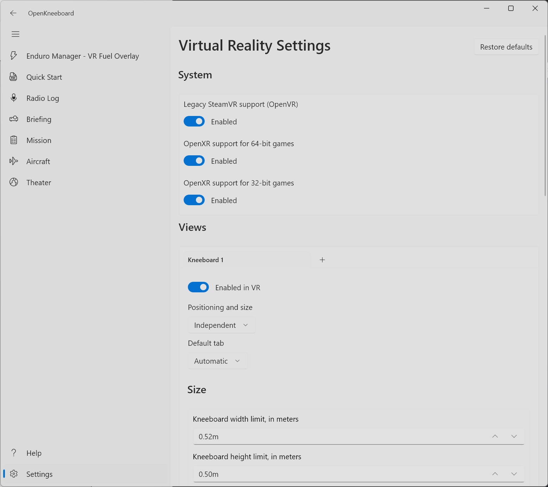Viewport: 548px width, 487px height.
Task: Click the vertical scrollbar on right edge
Action: 545,115
